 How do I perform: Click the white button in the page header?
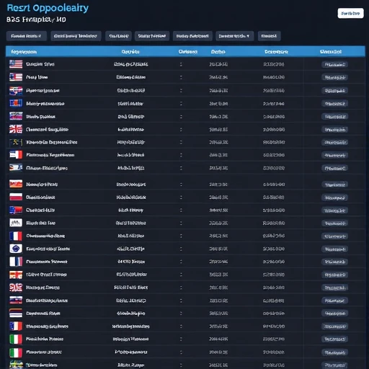(350, 14)
